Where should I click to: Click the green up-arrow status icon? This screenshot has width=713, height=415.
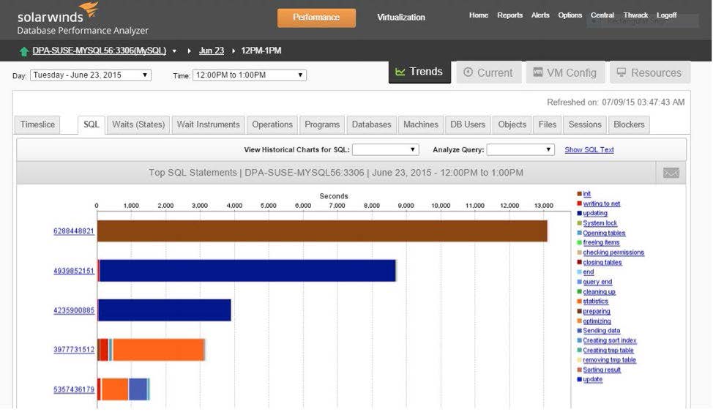(x=24, y=51)
